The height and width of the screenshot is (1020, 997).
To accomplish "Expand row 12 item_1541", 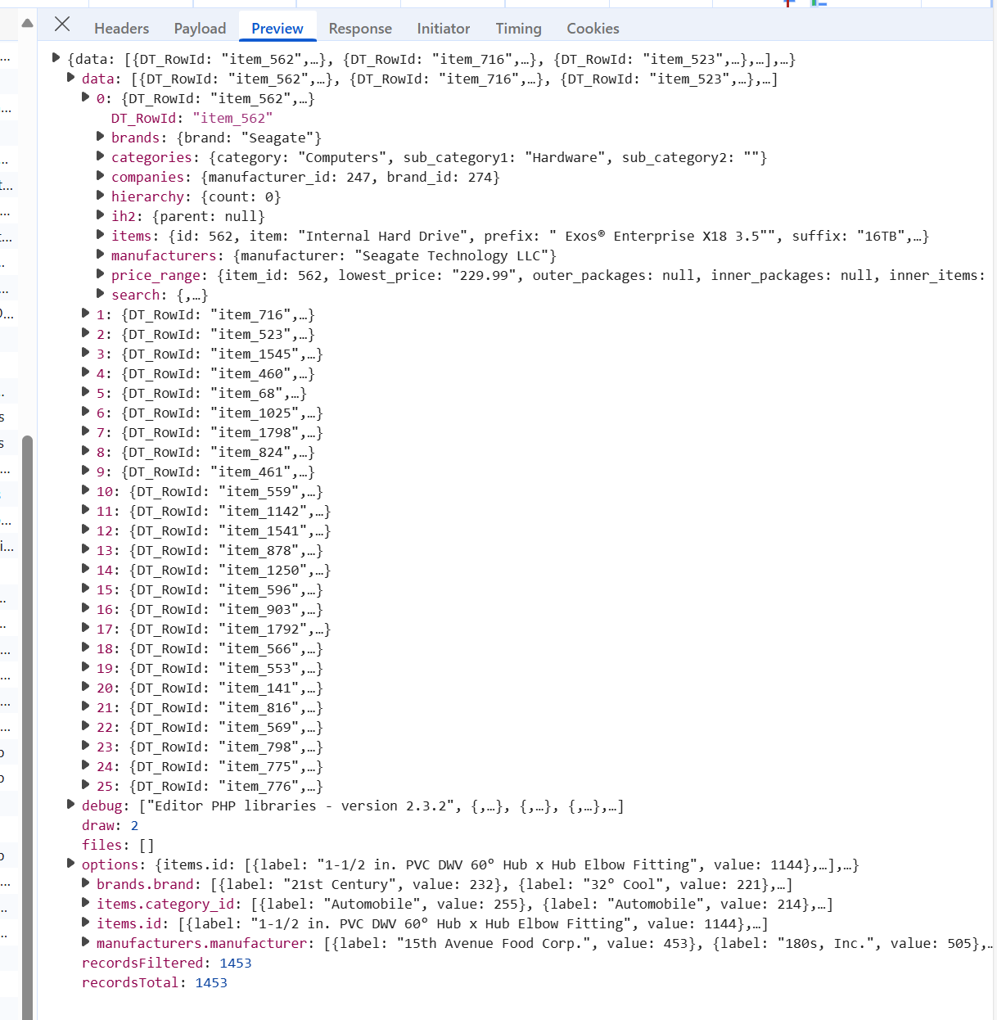I will (85, 529).
